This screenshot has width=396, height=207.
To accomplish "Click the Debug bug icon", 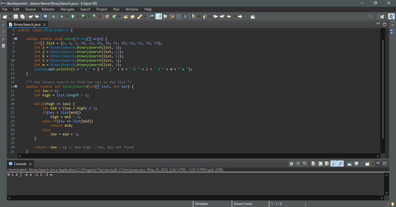I will click(62, 16).
